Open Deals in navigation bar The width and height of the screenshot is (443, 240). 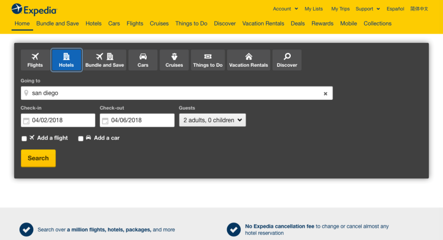(x=298, y=23)
